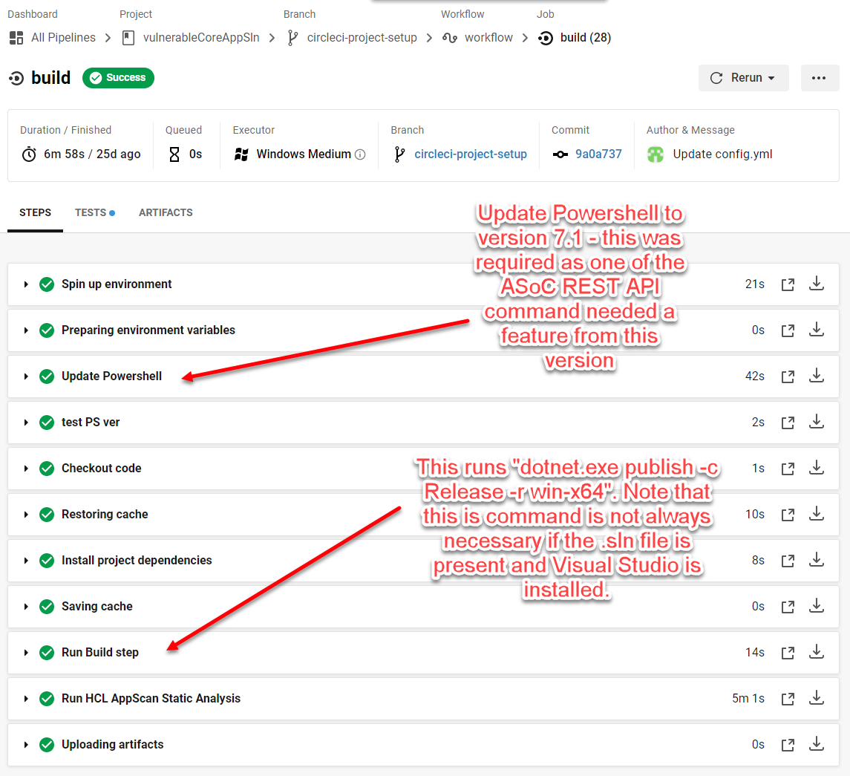Open Update Powershell output in new tab

tap(788, 376)
